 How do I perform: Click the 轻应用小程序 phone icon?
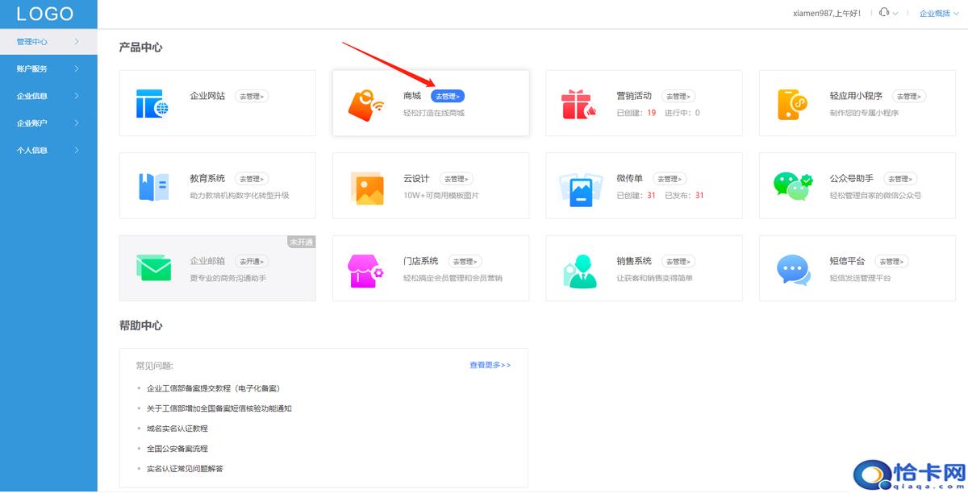[x=792, y=104]
